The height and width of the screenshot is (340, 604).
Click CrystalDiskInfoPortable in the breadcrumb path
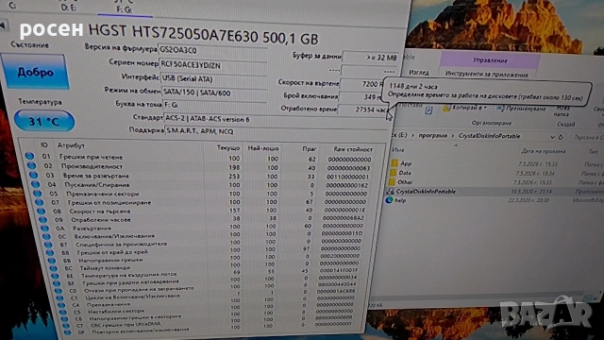[x=489, y=136]
